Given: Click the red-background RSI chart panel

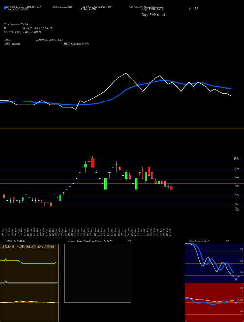Looking at the screenshot, I should tap(214, 302).
